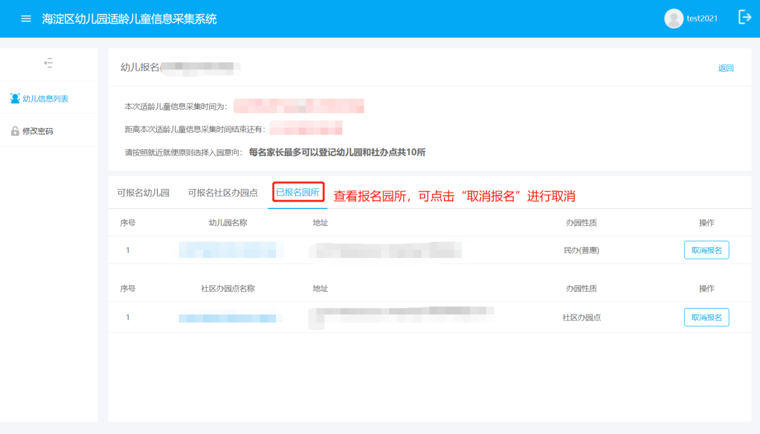This screenshot has width=760, height=434.
Task: Click the person icon beside 幼儿信息列表
Action: point(15,99)
